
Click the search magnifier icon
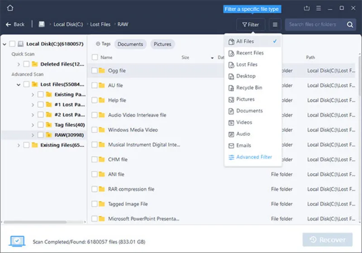coord(350,25)
